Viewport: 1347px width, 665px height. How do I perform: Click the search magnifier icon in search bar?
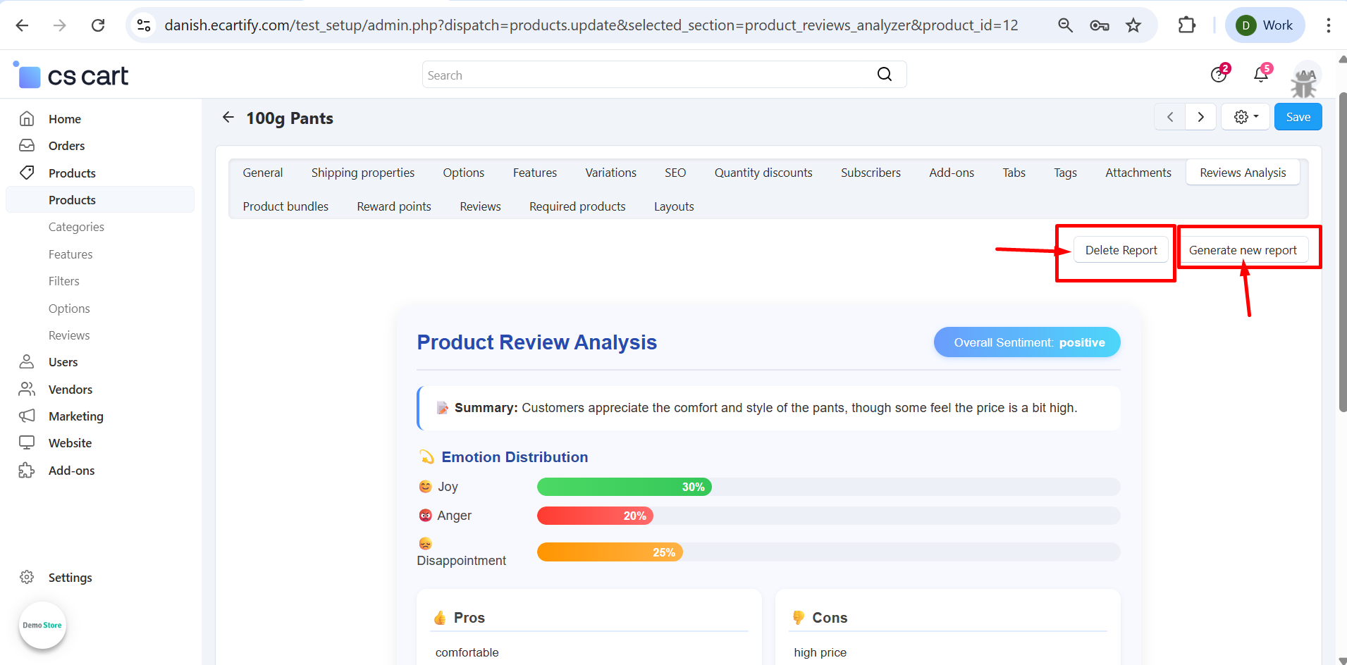[885, 75]
